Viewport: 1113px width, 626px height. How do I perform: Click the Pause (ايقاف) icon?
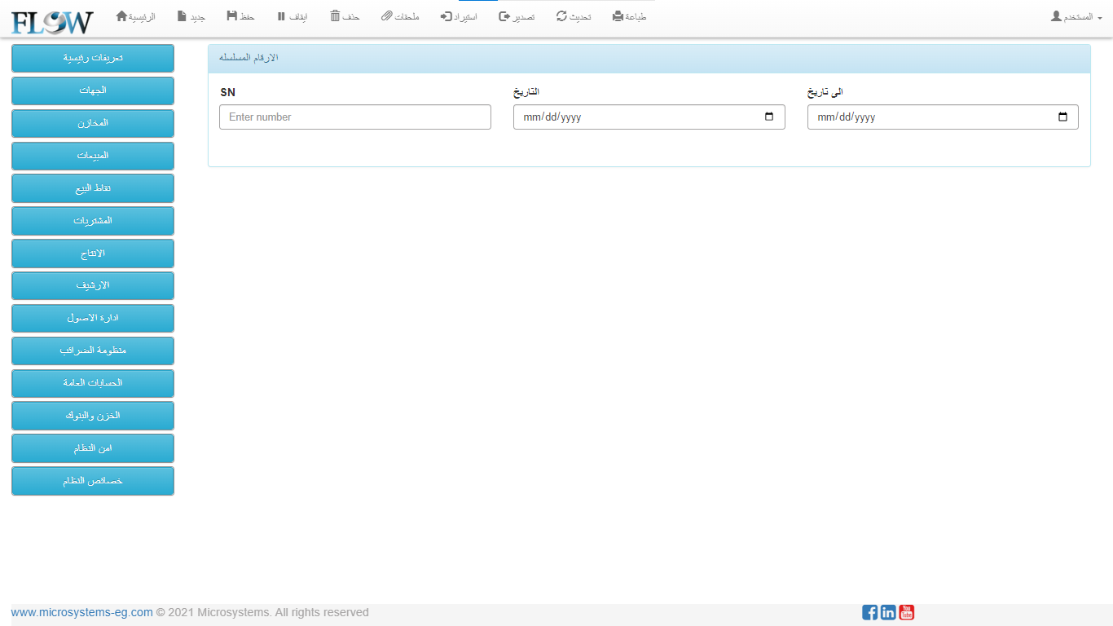coord(281,16)
